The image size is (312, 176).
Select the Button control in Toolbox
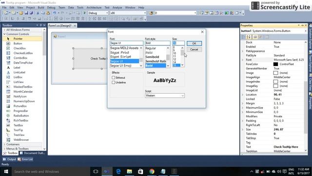[18, 44]
